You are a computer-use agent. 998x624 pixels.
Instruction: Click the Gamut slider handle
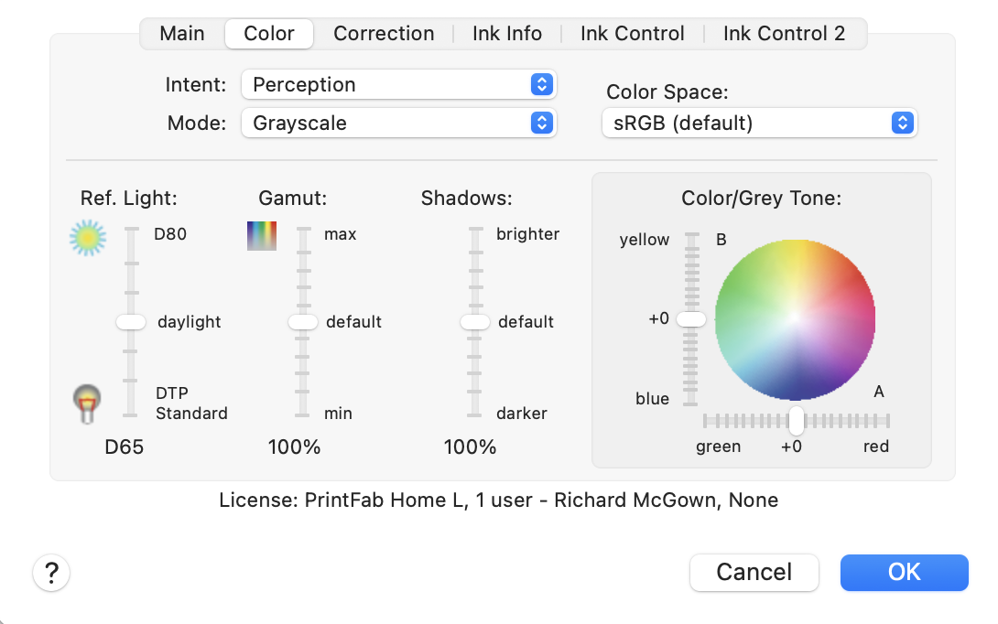[x=303, y=322]
